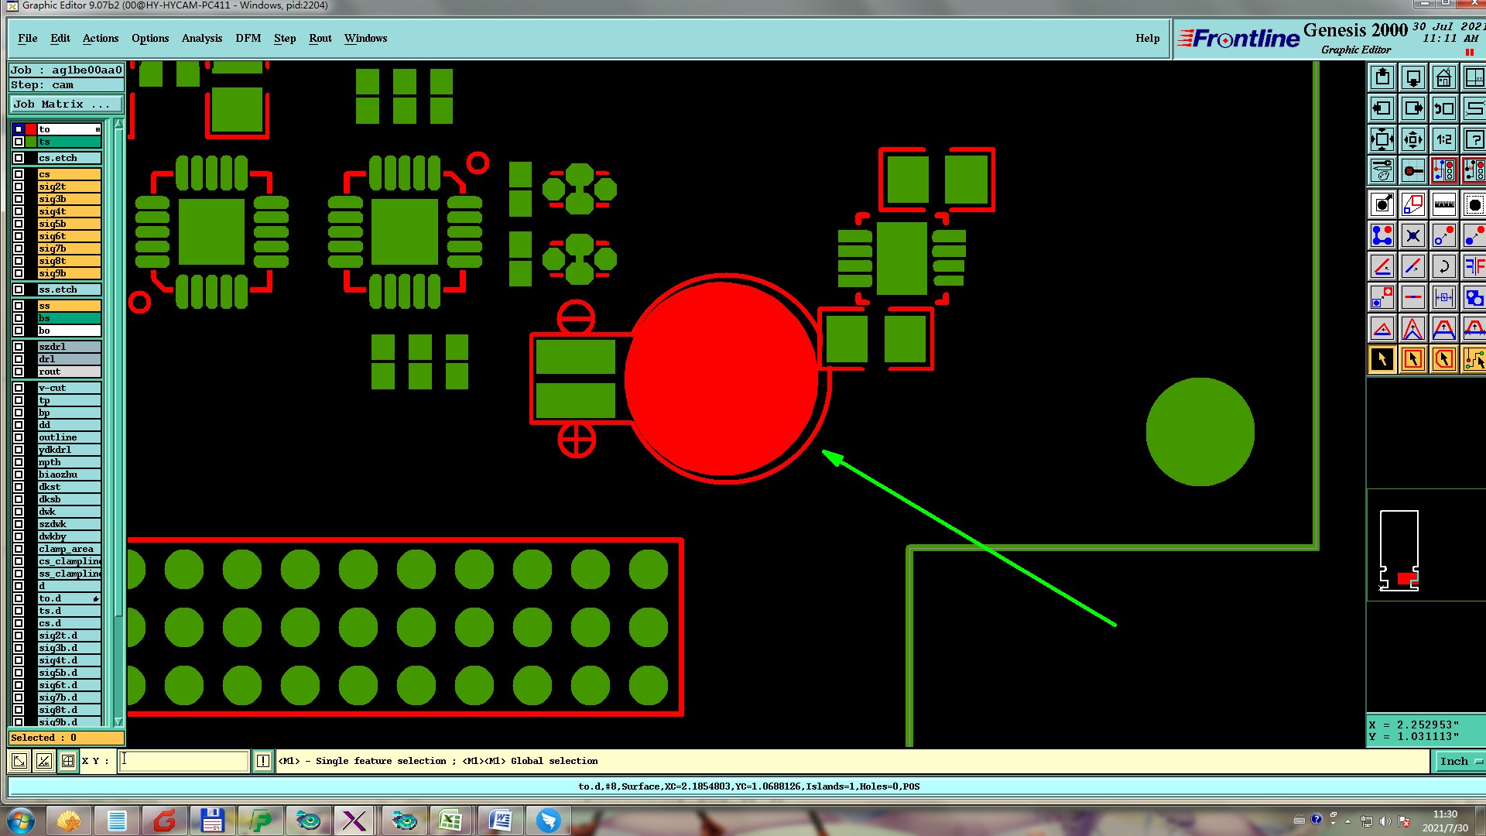Screen dimensions: 1486x836
Task: Toggle the cs.etch layer checkbox
Action: (x=19, y=158)
